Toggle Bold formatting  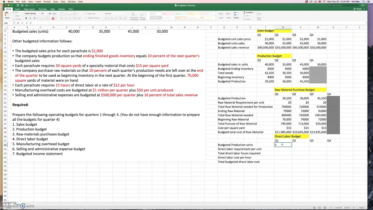26,18
